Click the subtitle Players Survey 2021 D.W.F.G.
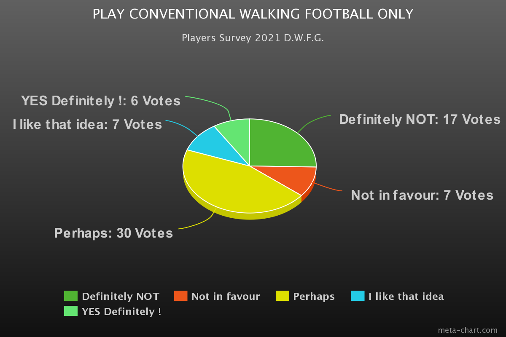The width and height of the screenshot is (506, 337). 253,38
